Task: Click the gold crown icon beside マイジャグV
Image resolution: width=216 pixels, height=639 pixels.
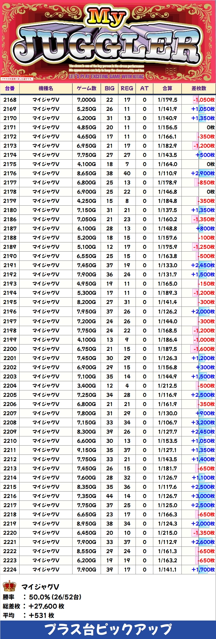Action: tap(9, 586)
